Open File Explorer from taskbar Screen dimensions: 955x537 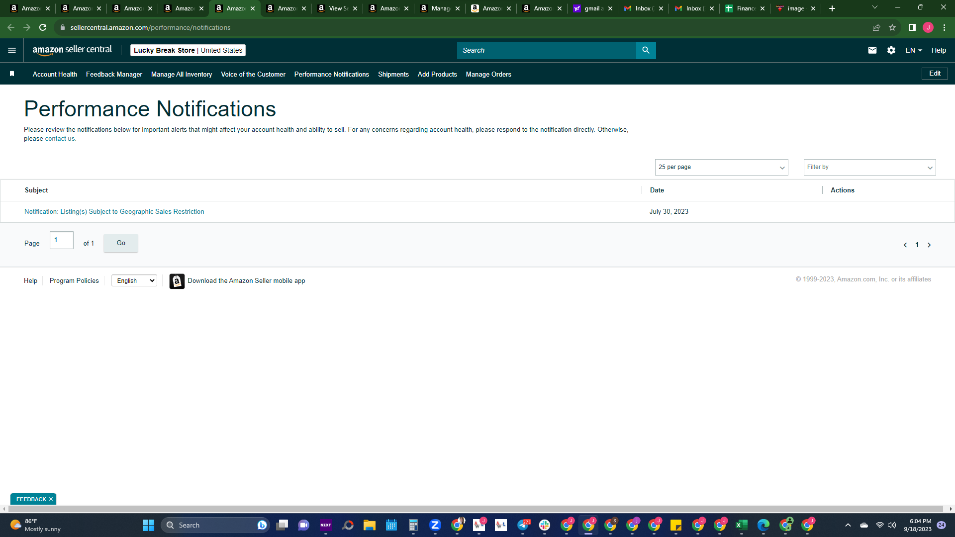click(369, 525)
